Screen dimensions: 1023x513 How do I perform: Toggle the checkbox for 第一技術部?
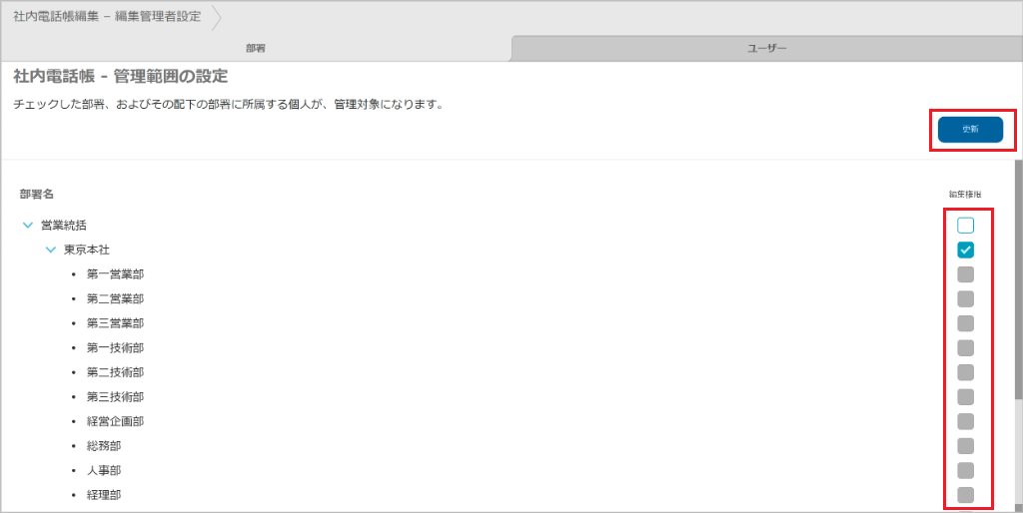click(x=965, y=347)
